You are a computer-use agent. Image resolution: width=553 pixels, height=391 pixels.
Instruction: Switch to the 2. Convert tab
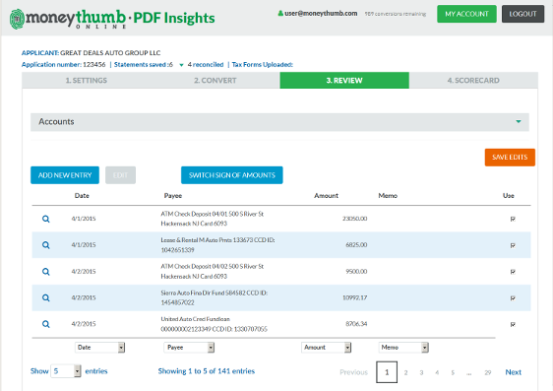(215, 81)
